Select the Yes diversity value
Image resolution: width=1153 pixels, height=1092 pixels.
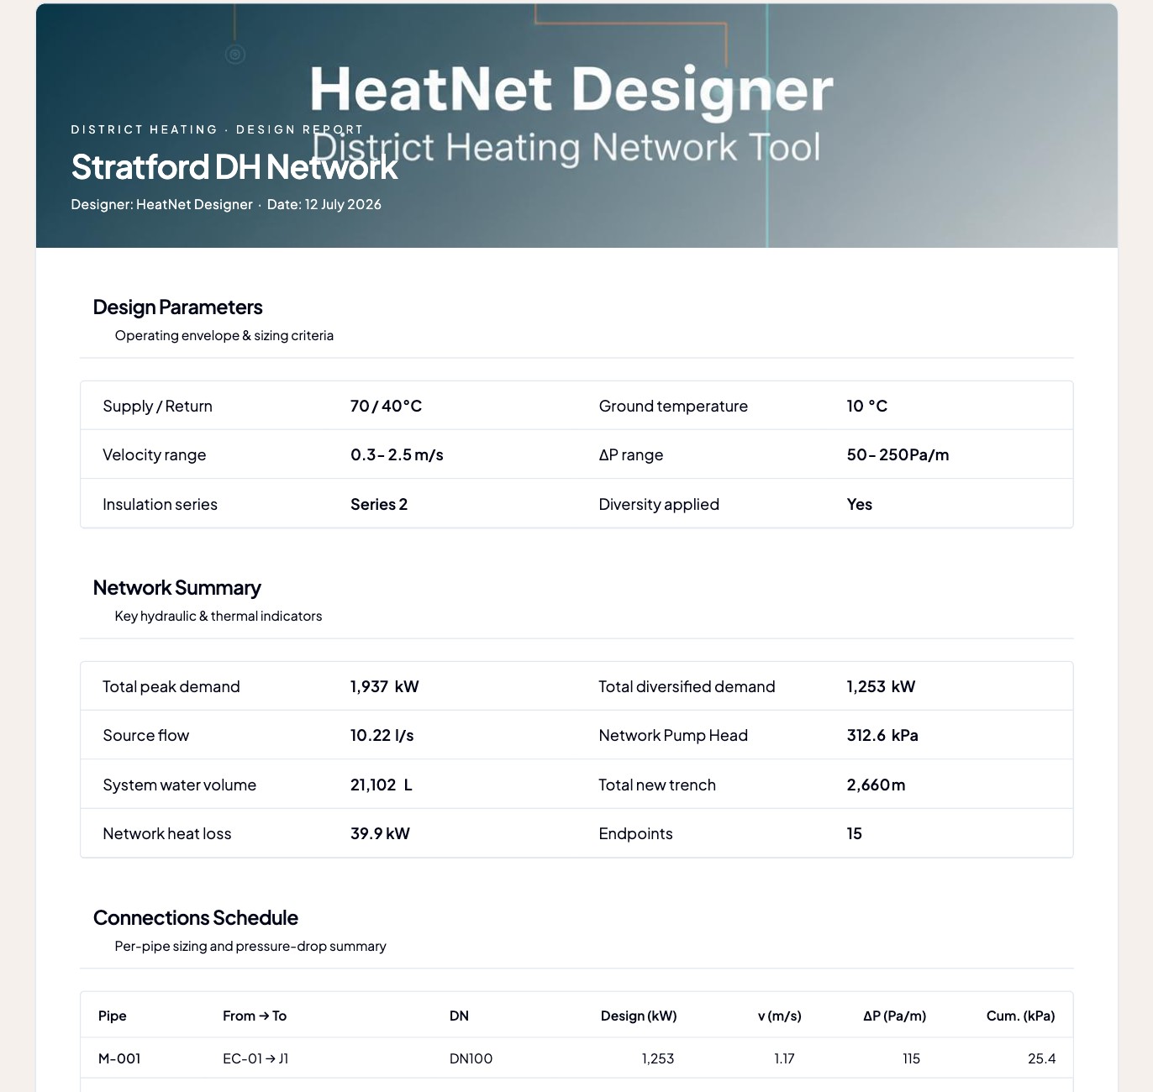click(x=860, y=505)
